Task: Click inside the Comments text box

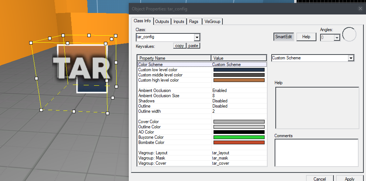Action: point(316,153)
